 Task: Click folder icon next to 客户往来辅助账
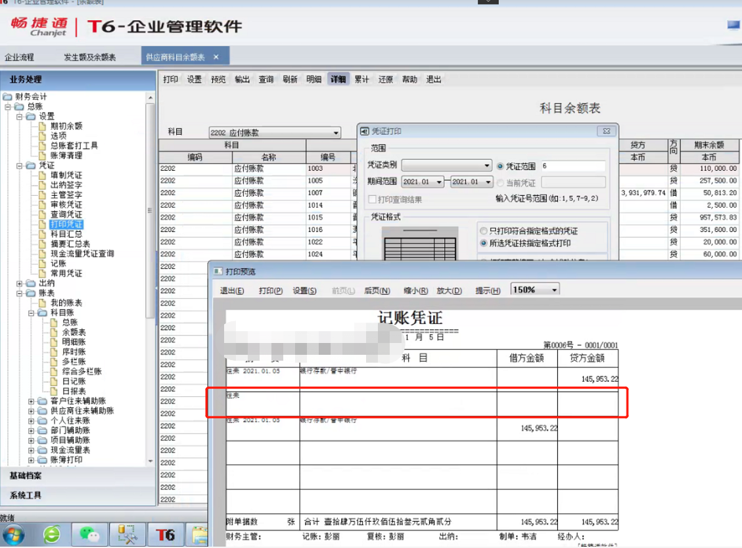(43, 401)
